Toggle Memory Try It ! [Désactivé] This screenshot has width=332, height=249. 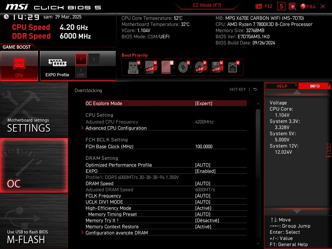166,220
